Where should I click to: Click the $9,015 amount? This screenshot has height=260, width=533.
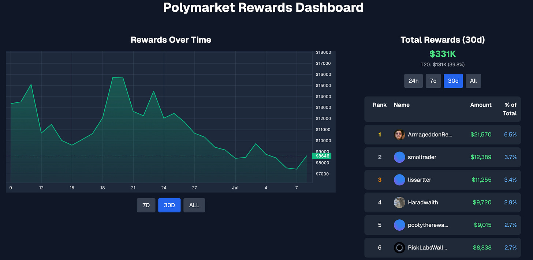pos(482,225)
